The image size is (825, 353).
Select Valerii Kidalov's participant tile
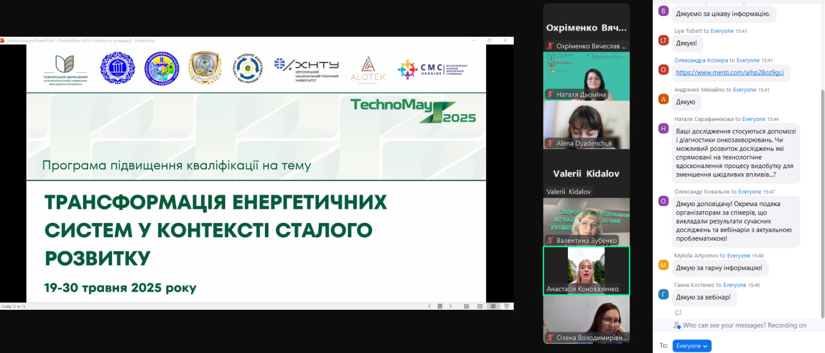pos(587,173)
